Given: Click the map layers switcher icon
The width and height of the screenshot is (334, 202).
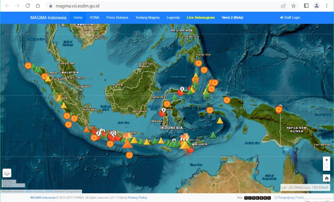Looking at the screenshot, I should coord(7,173).
